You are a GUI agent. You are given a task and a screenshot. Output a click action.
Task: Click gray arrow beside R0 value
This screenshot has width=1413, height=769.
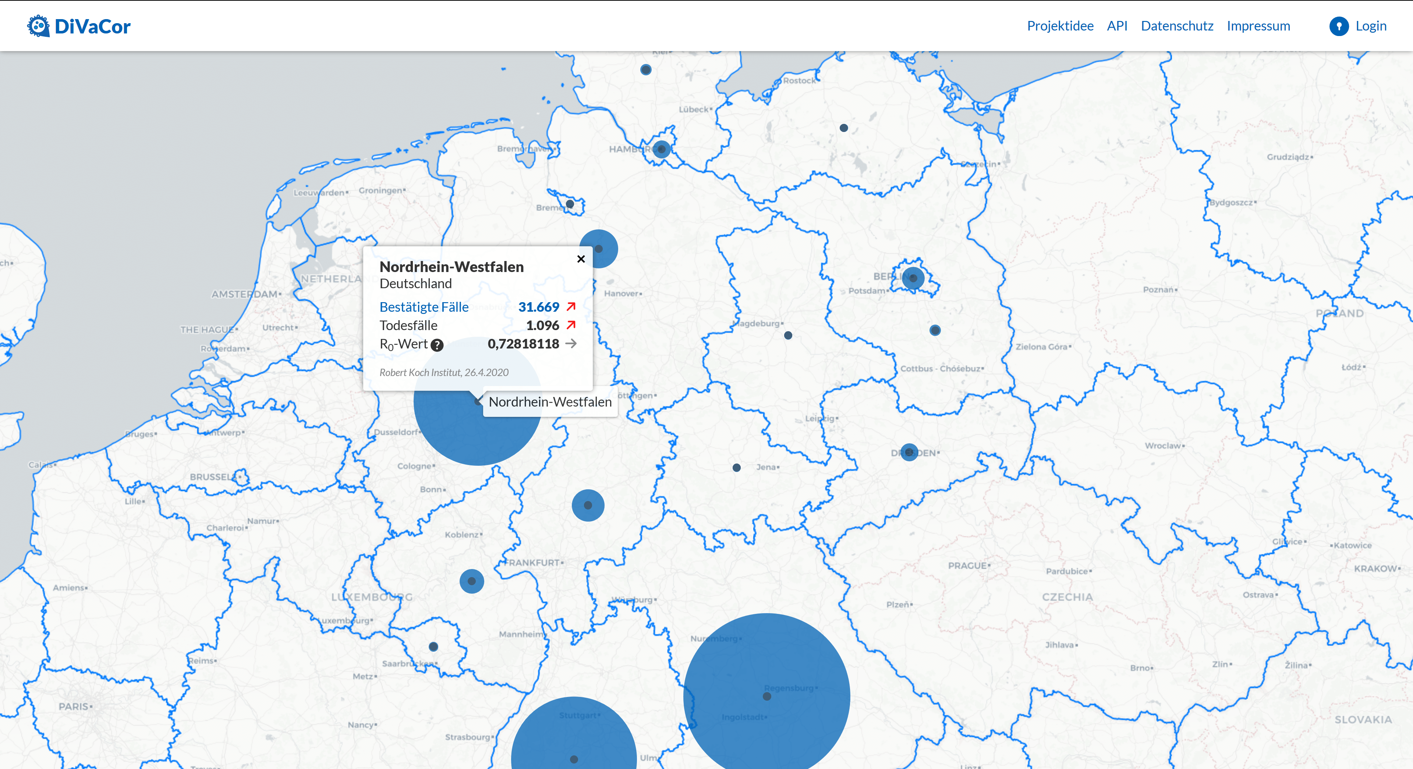[x=571, y=344]
